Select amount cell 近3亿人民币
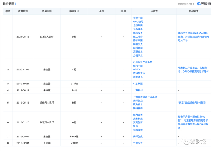Screen dimensions: 213x151 coord(47,37)
